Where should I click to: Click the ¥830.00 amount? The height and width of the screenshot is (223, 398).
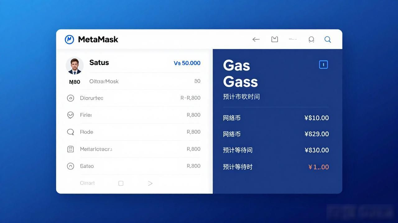317,150
